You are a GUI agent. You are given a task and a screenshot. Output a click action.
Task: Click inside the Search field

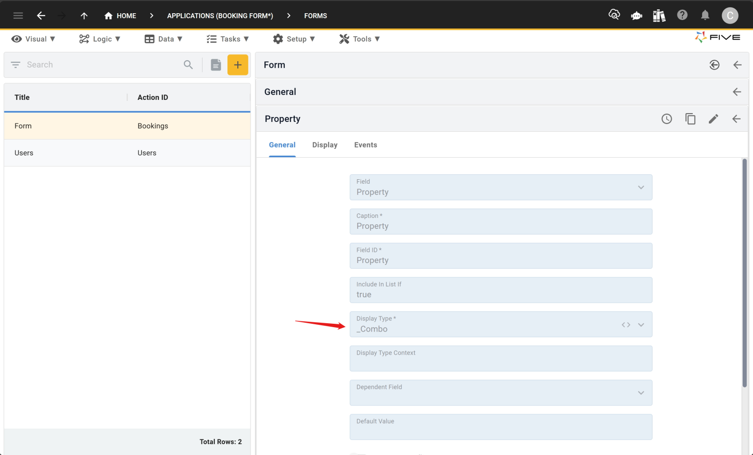[74, 64]
